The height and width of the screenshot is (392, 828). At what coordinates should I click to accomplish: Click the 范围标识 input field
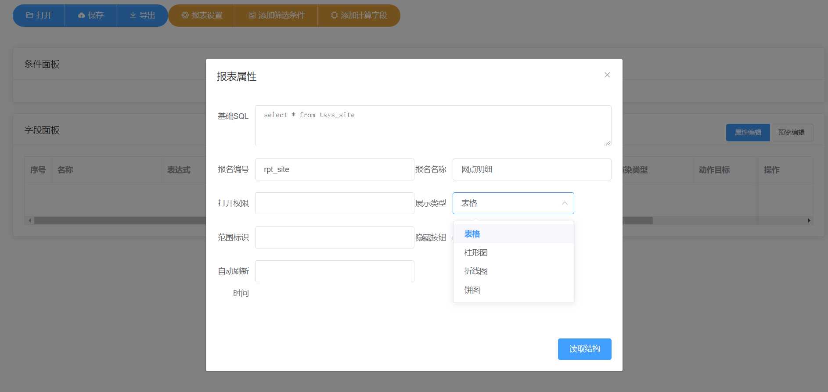(x=335, y=237)
